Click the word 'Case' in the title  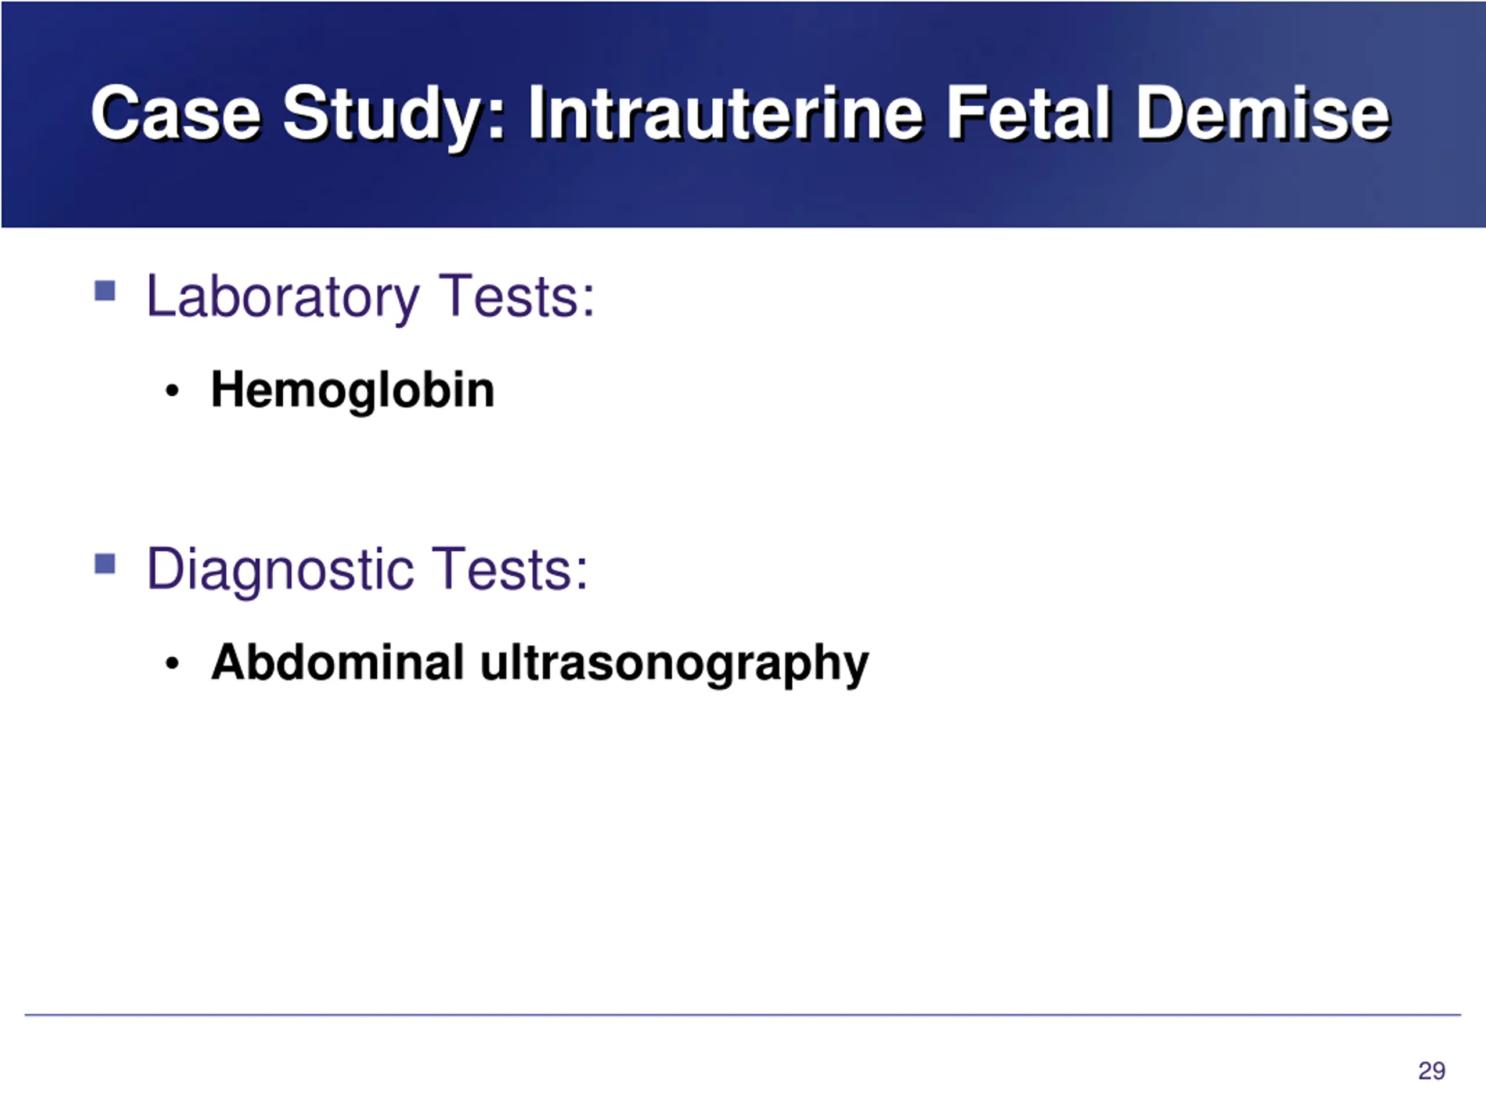click(x=175, y=114)
